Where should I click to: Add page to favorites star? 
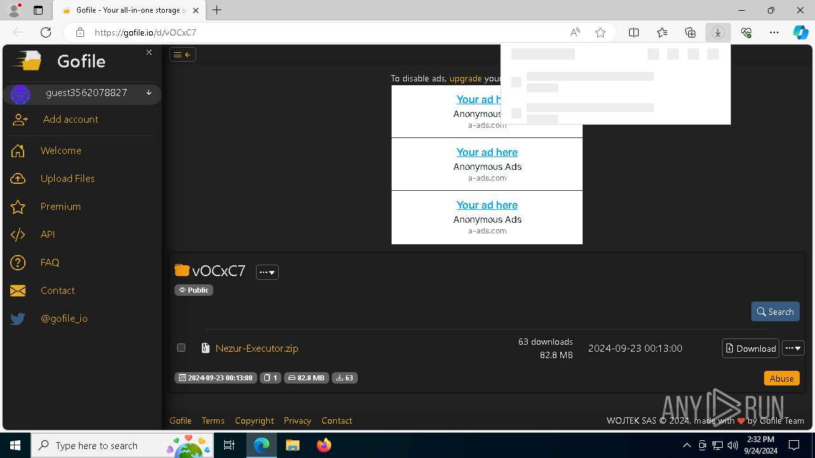pyautogui.click(x=600, y=32)
